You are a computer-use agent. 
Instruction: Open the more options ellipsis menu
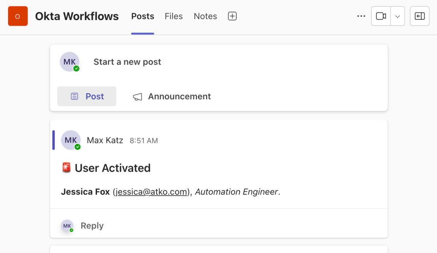pyautogui.click(x=361, y=16)
